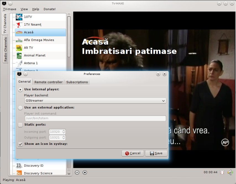Select the Animal Planet channel
236x184 pixels.
(40, 56)
